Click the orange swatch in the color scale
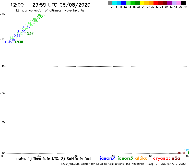Screen dimensions: 189x166 coord(151,3)
